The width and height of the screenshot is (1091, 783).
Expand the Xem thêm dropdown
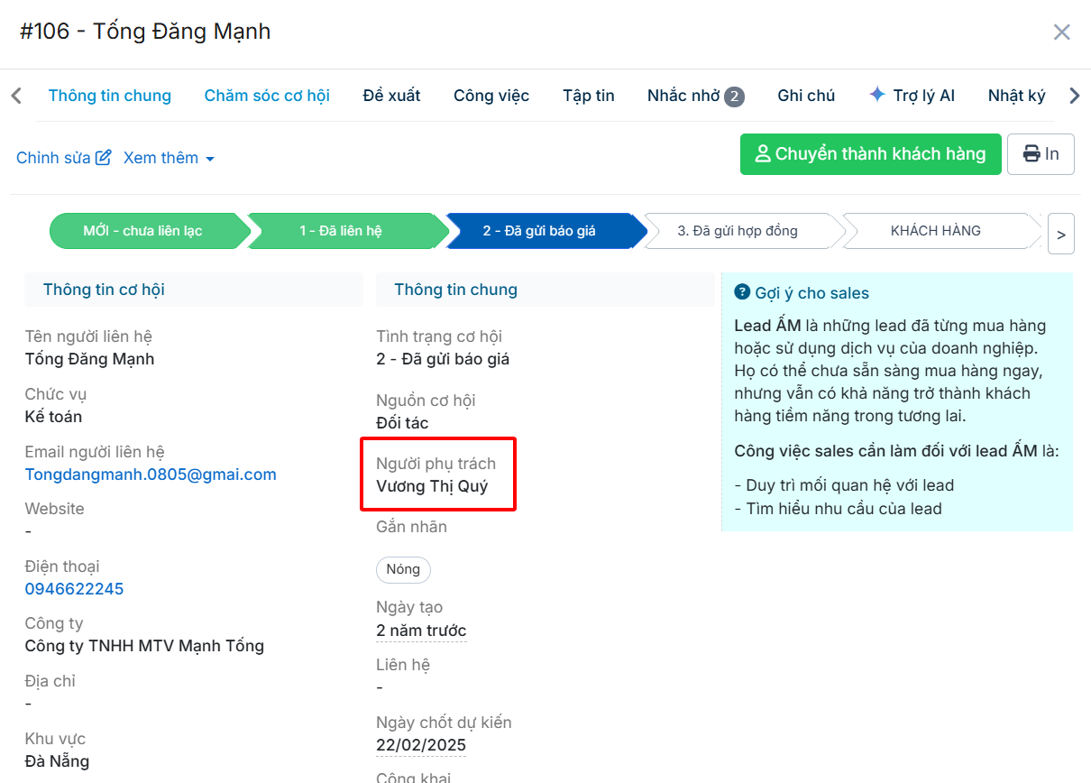point(169,158)
